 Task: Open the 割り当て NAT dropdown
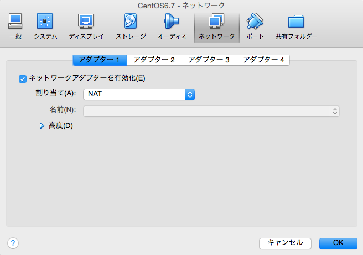pyautogui.click(x=139, y=94)
